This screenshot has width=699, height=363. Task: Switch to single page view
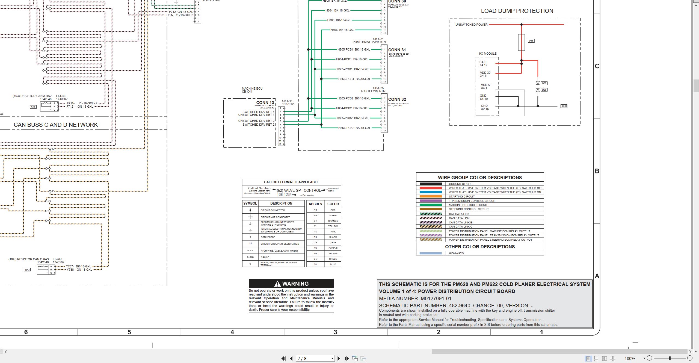point(588,358)
